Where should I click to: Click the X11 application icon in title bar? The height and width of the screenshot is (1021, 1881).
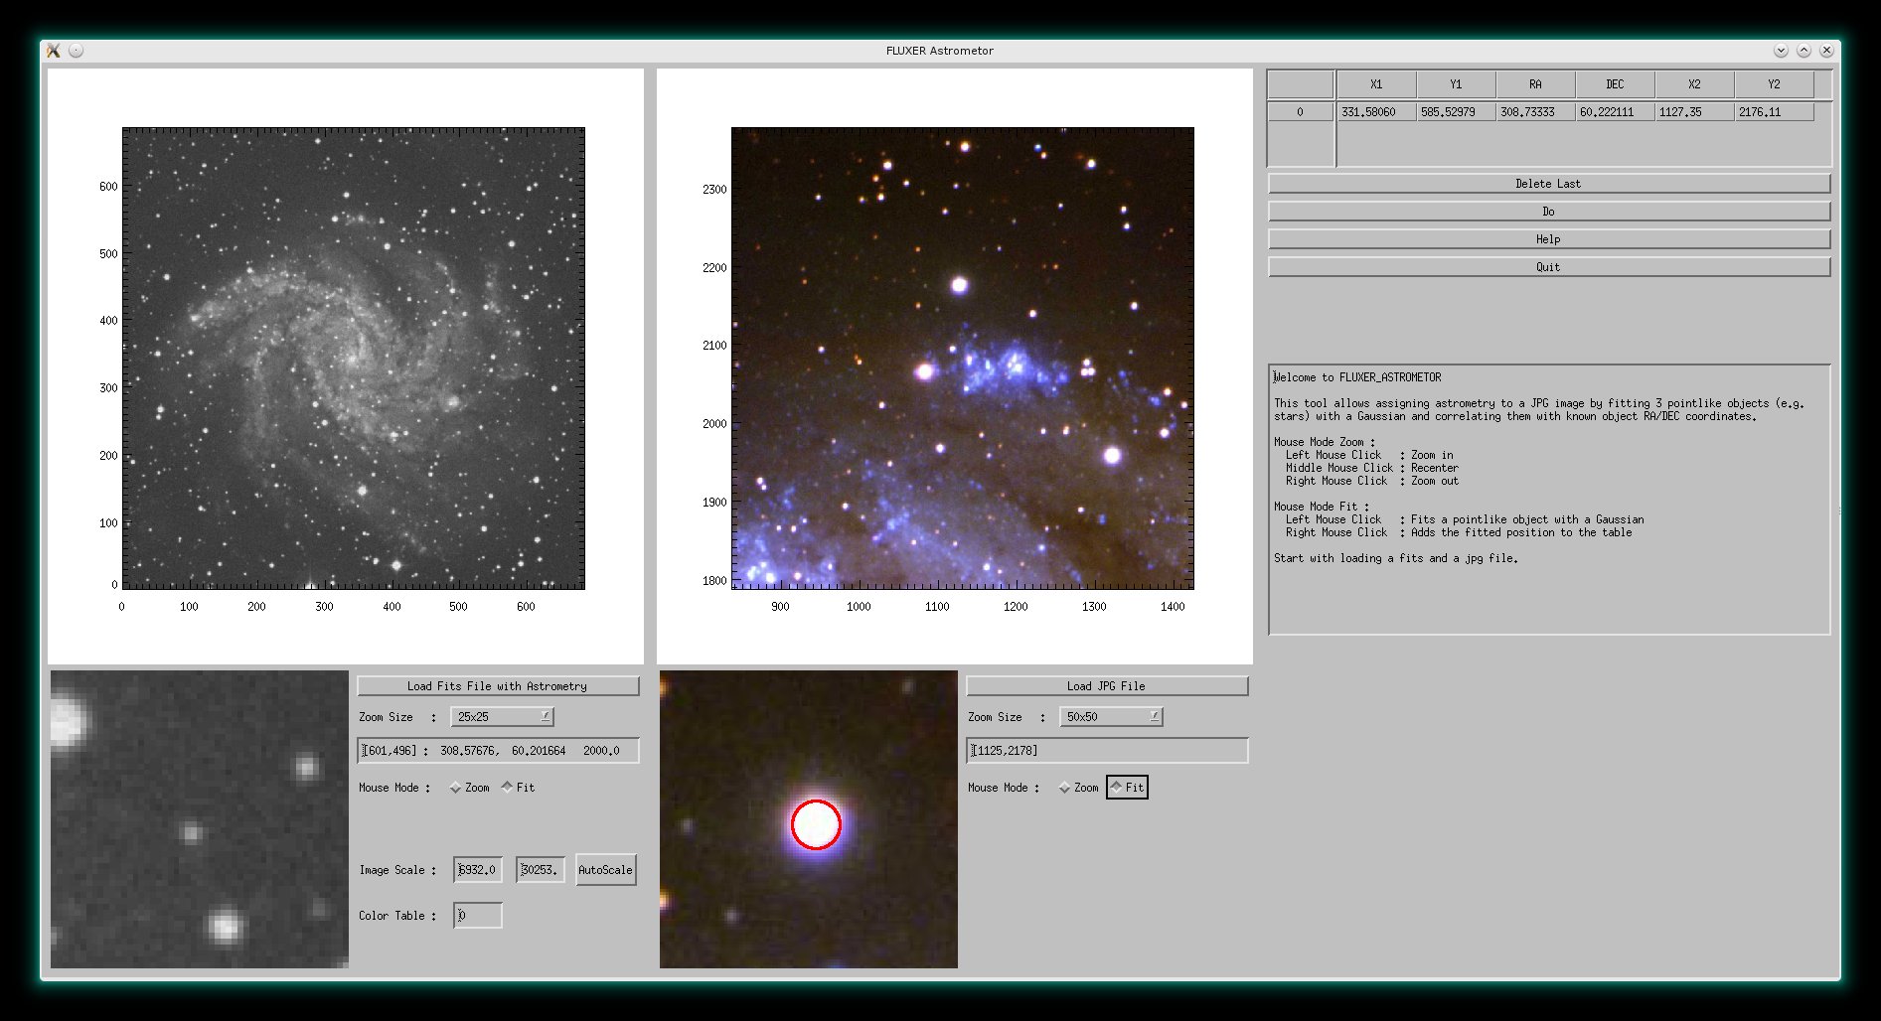coord(54,51)
